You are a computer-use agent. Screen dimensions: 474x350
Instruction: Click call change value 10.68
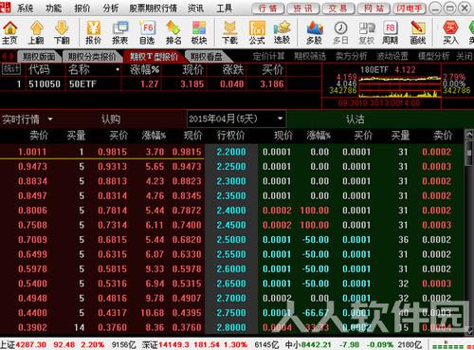(x=152, y=312)
